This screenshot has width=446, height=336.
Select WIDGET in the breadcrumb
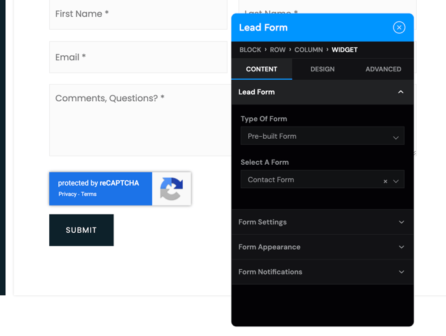click(x=344, y=50)
